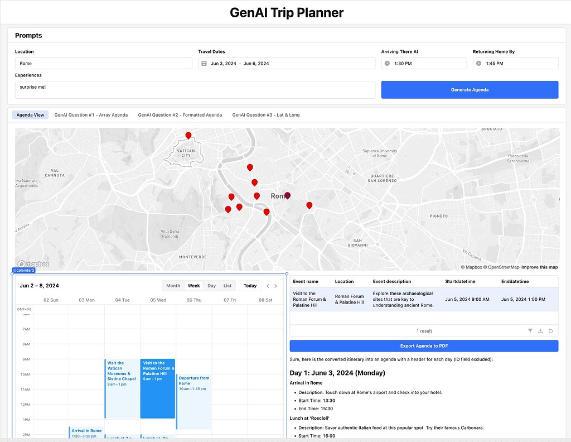Select the red map marker near Vatican City

tap(188, 135)
